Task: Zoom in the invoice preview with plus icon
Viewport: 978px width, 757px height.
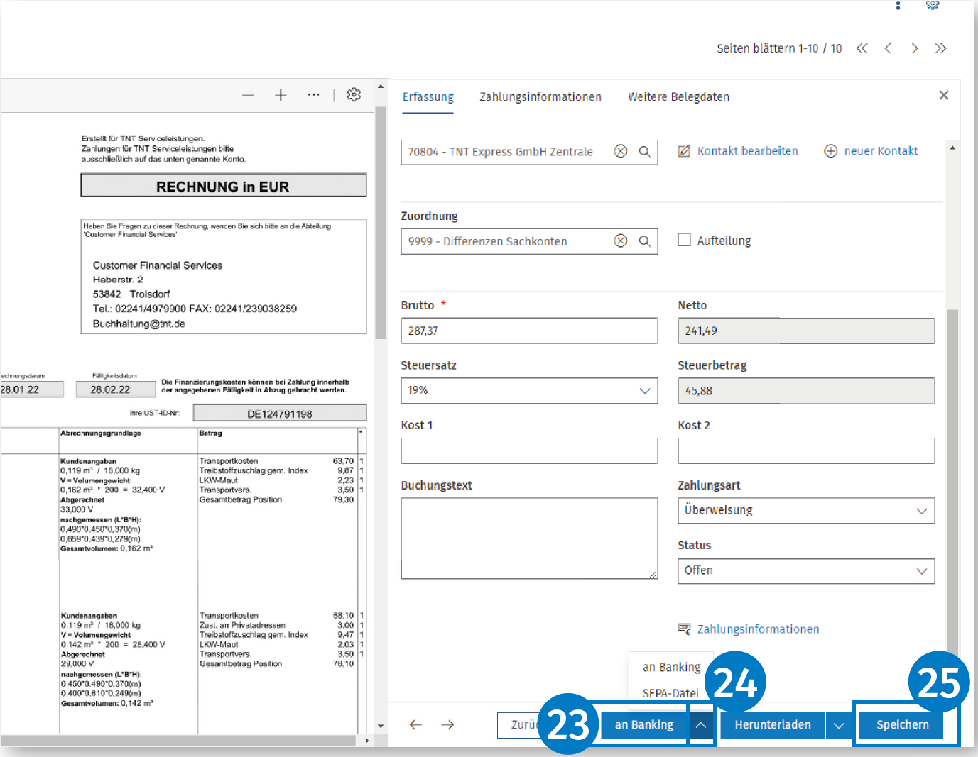Action: [x=281, y=95]
